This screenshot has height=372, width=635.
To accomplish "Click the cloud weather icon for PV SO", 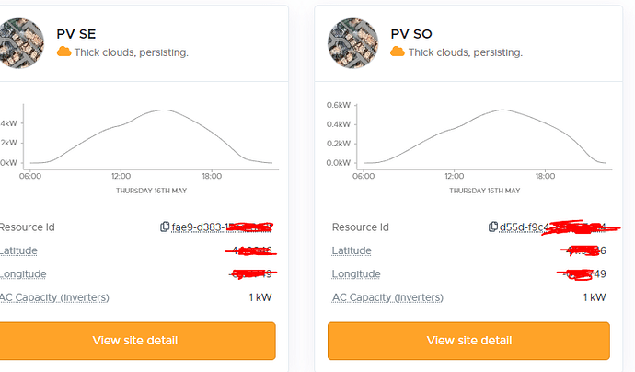I will (398, 52).
